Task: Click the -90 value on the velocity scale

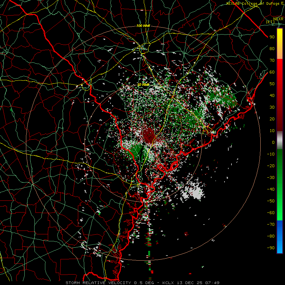Action: 271,248
